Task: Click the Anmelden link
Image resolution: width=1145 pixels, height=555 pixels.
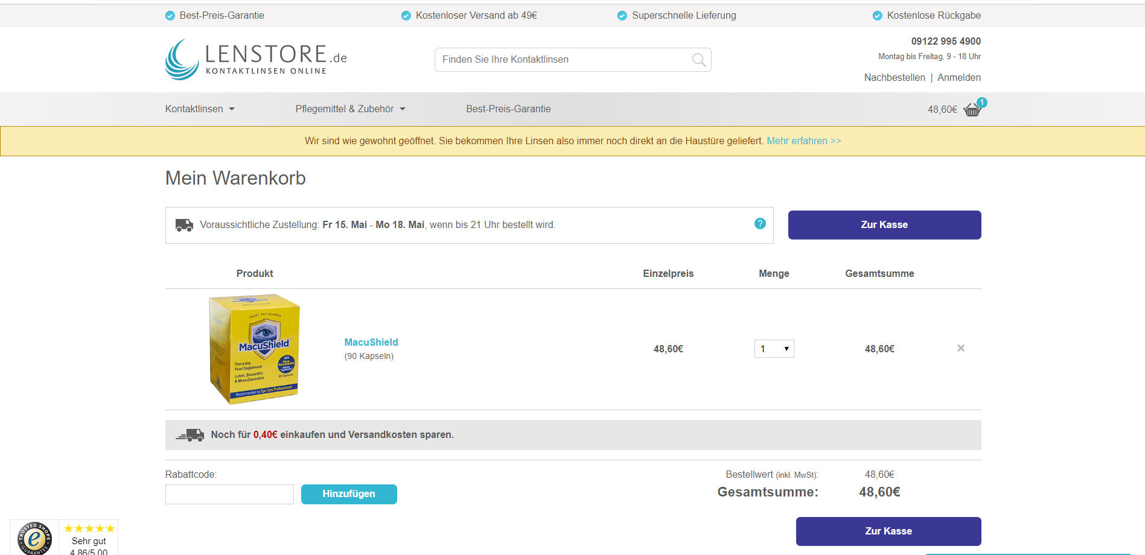Action: click(959, 78)
